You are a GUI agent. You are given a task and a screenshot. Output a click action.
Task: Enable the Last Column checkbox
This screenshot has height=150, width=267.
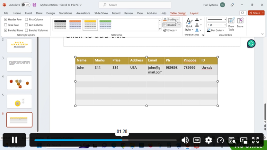click(x=26, y=25)
